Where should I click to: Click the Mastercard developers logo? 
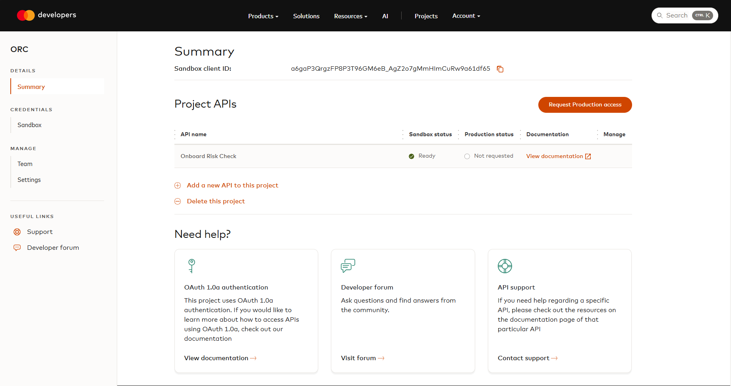click(x=46, y=15)
